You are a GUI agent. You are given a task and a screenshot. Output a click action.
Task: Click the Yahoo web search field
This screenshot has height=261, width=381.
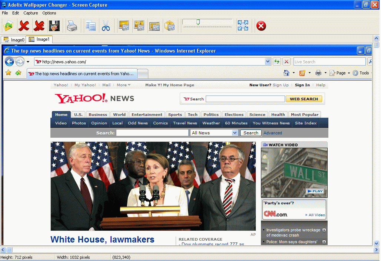pyautogui.click(x=245, y=99)
